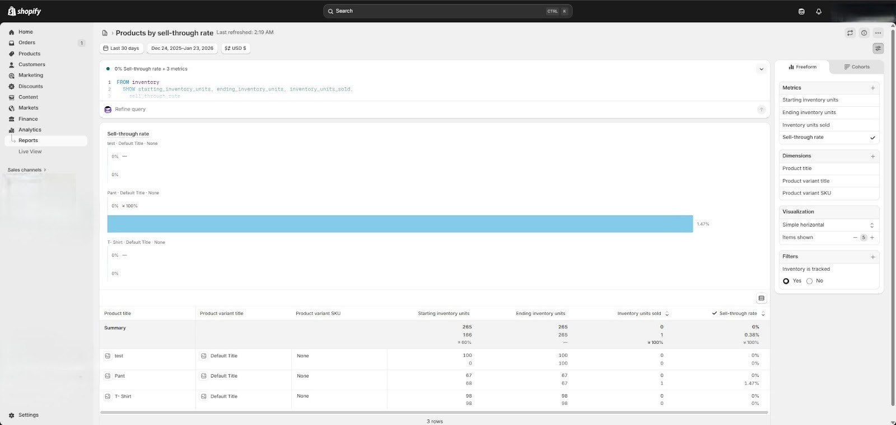Toggle the Inventory units sold metric
Viewport: 896px width, 425px height.
(x=829, y=125)
